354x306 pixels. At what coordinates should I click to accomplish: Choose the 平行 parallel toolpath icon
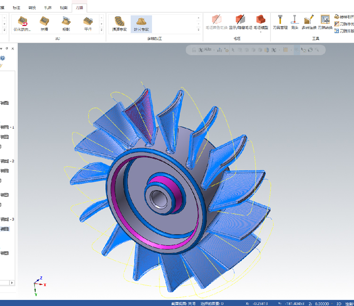(x=88, y=24)
